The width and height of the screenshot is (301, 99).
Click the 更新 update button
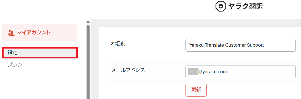196,90
